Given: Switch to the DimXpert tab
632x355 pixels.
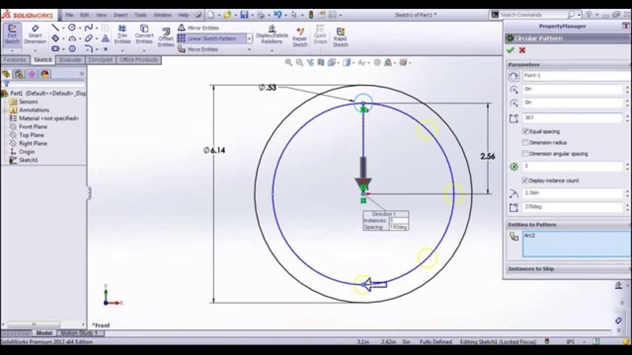Looking at the screenshot, I should 101,60.
